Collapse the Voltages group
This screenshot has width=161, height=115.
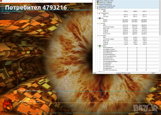[x=98, y=10]
